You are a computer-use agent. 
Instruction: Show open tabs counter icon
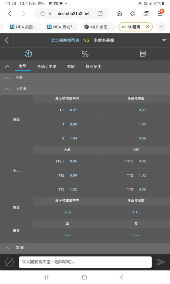coord(146,14)
